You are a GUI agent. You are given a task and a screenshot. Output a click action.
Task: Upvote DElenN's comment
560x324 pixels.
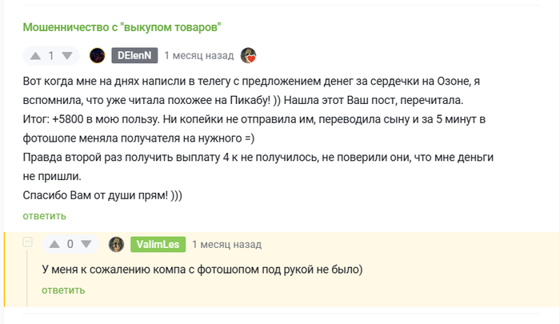click(x=34, y=56)
